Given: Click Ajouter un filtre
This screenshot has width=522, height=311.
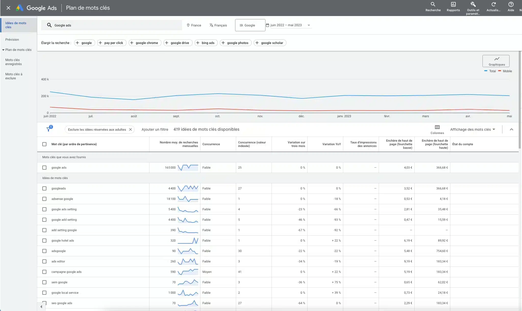Looking at the screenshot, I should click(x=155, y=129).
